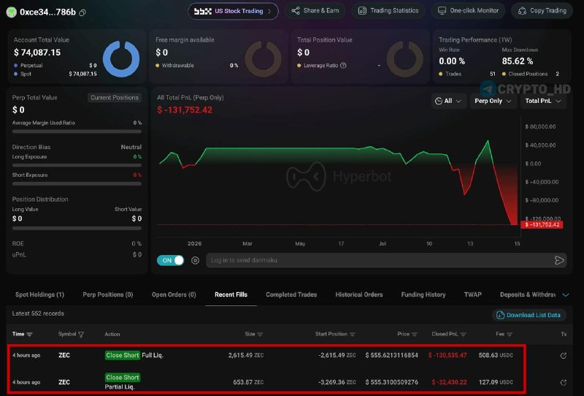Click the Account Total Value $ 74,087.15
This screenshot has width=584, height=396.
[37, 53]
